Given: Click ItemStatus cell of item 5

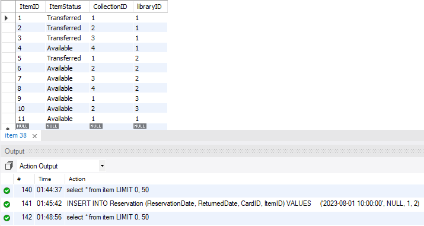Looking at the screenshot, I should [x=67, y=58].
